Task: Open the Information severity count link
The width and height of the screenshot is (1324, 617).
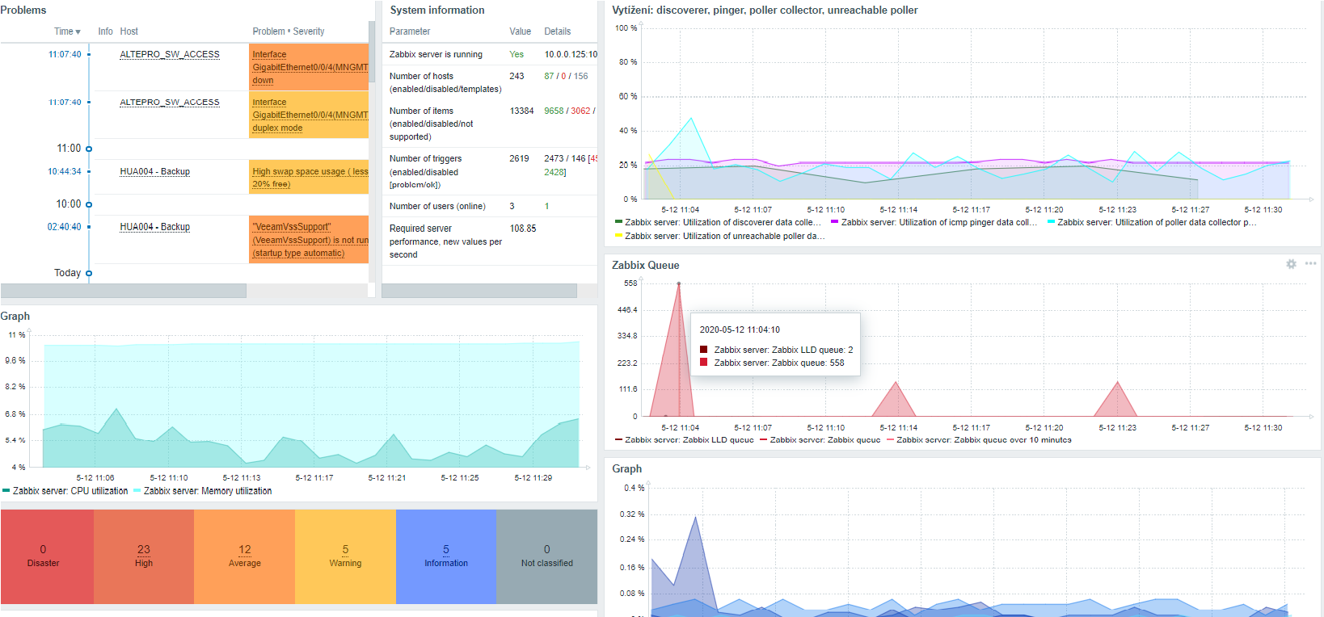Action: [x=446, y=549]
